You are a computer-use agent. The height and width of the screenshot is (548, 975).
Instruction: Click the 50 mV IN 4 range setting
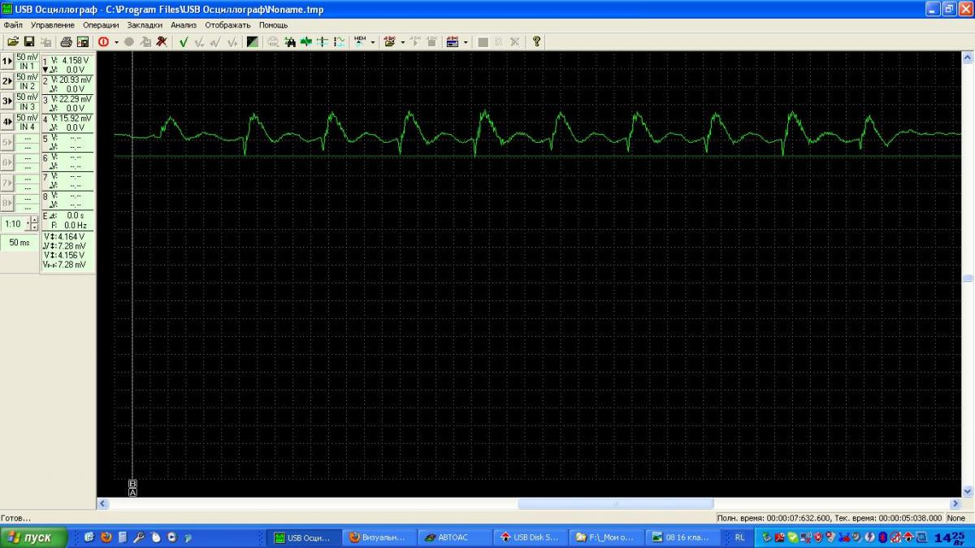click(x=27, y=122)
